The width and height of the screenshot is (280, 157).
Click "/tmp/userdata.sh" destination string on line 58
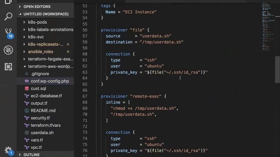161,42
